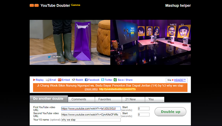Click the green Save / Share icon

115,80
